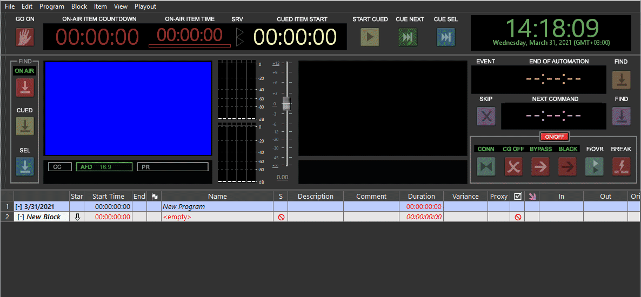Find the SEL selected item

coord(25,166)
